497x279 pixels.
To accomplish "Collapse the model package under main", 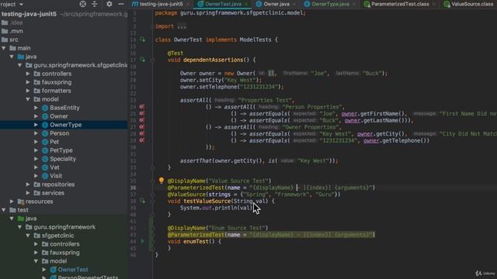I will pyautogui.click(x=28, y=99).
